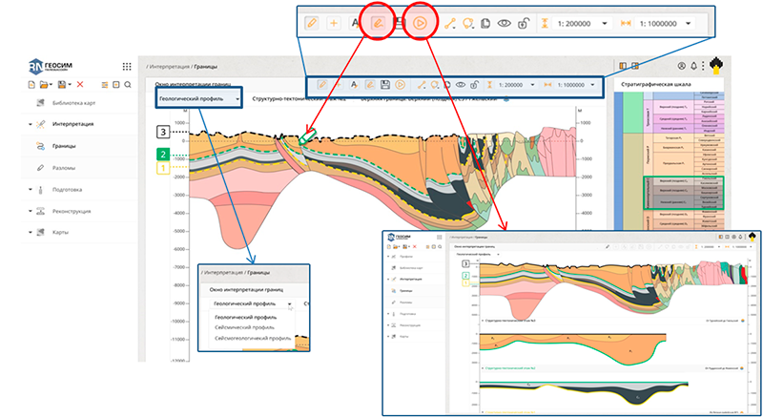Open folder icon in left panel toolbar
763x417 pixels.
tap(45, 85)
